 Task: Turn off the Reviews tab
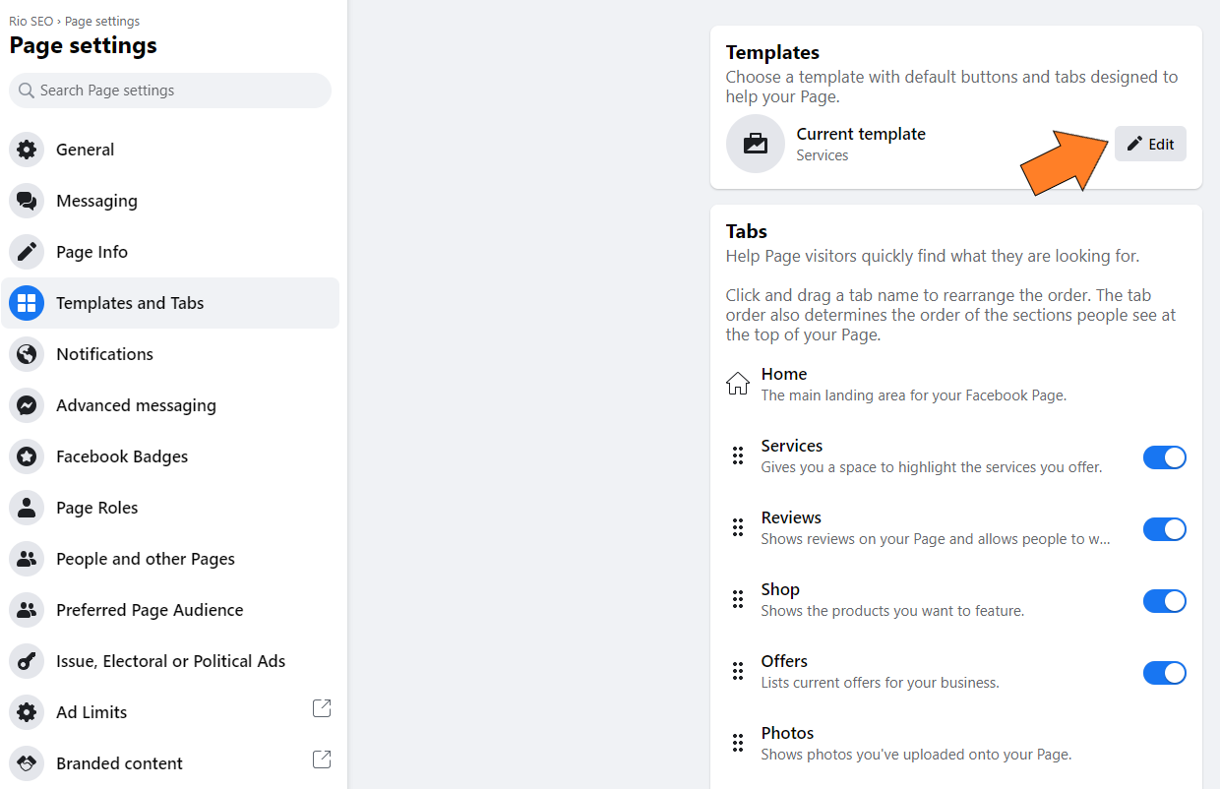1165,528
